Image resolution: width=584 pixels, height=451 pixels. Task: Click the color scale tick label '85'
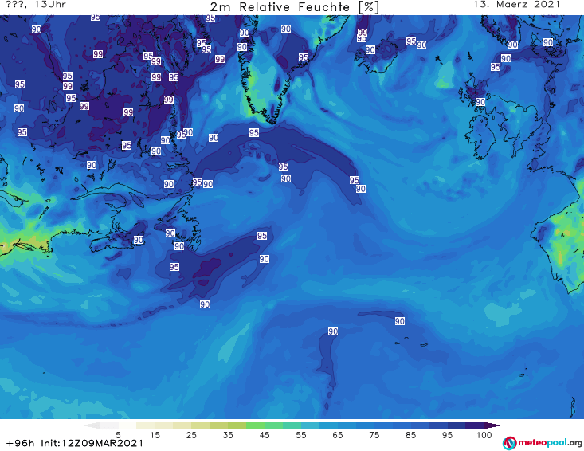(411, 435)
